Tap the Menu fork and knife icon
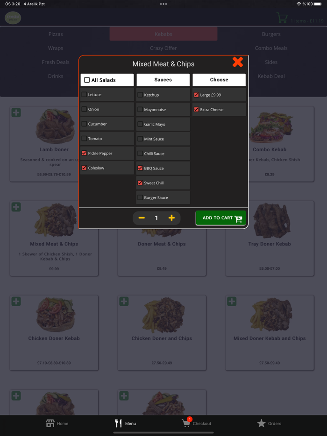Image resolution: width=327 pixels, height=436 pixels. coord(119,423)
